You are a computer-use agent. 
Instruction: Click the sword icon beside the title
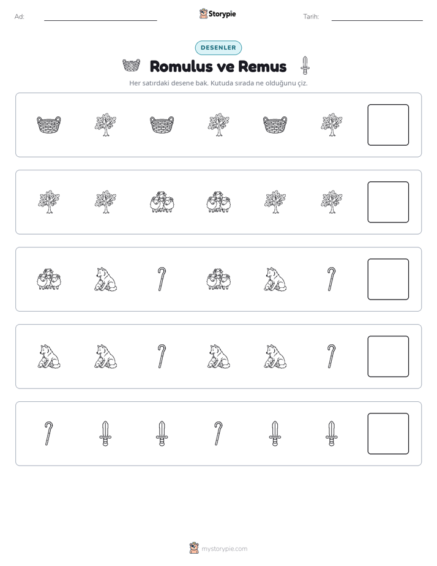pyautogui.click(x=305, y=66)
